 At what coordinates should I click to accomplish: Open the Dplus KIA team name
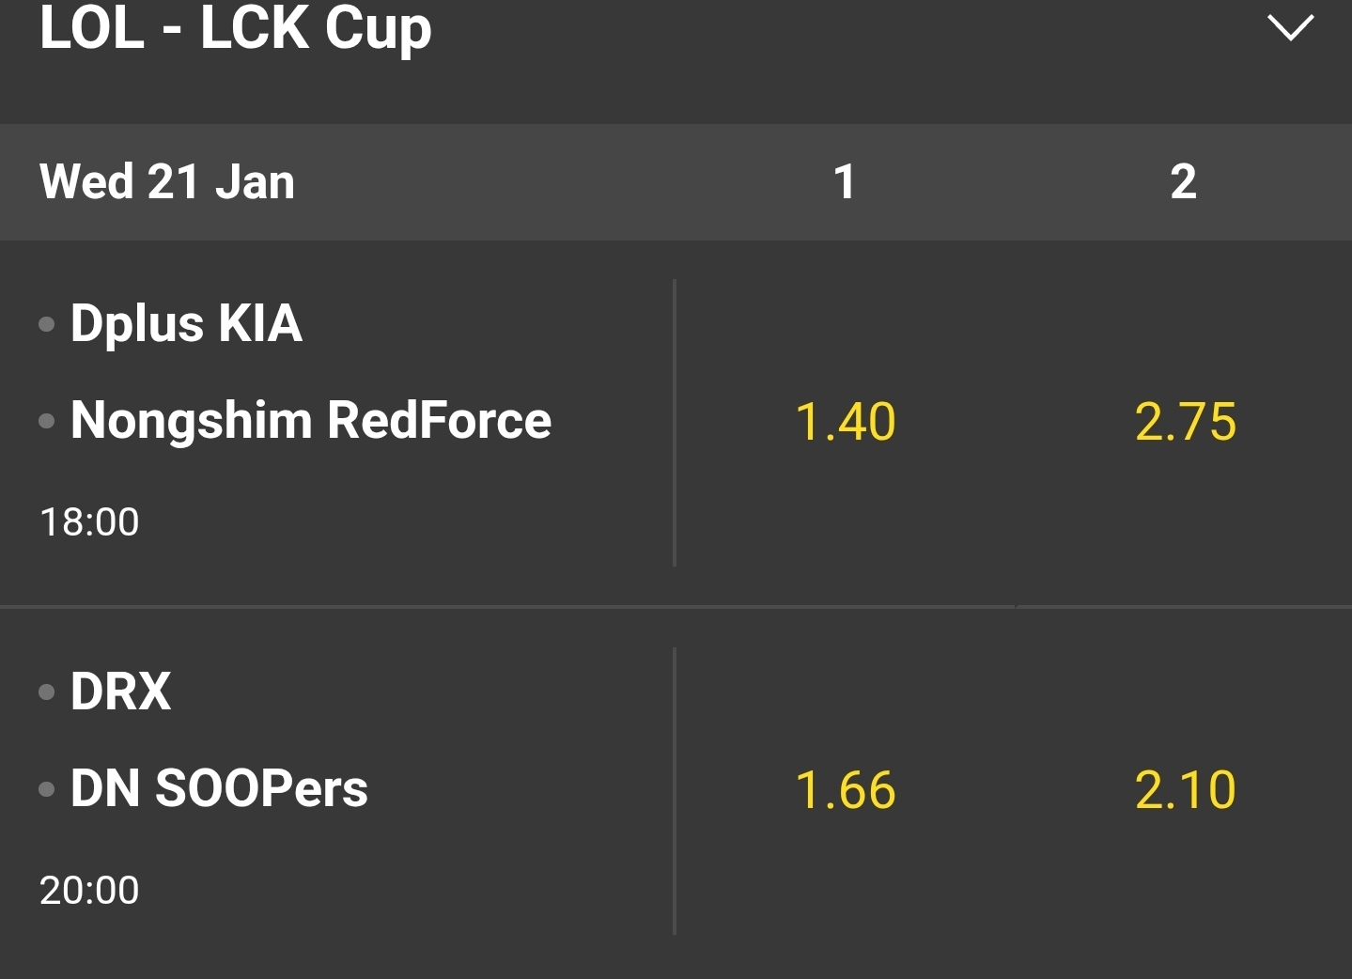pos(186,323)
